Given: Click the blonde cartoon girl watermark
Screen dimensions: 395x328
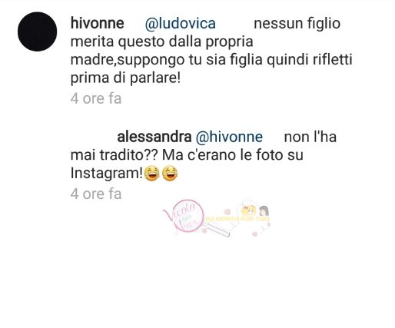Looking at the screenshot, I should 248,211.
